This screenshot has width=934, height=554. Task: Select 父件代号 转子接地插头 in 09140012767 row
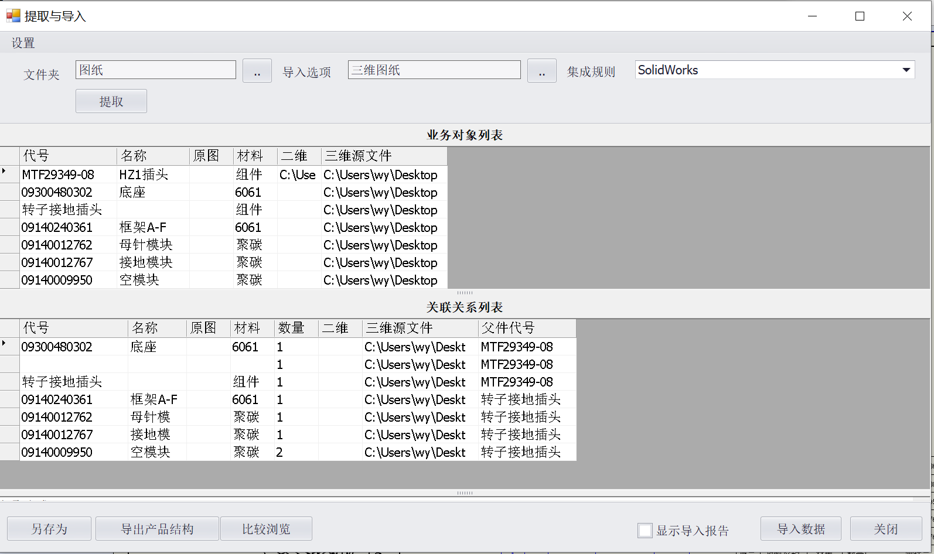527,435
